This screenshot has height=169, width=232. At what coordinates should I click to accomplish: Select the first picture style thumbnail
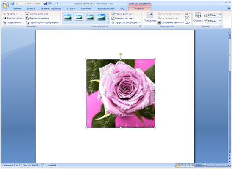(68, 17)
